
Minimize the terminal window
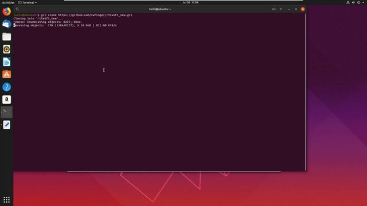(x=289, y=9)
